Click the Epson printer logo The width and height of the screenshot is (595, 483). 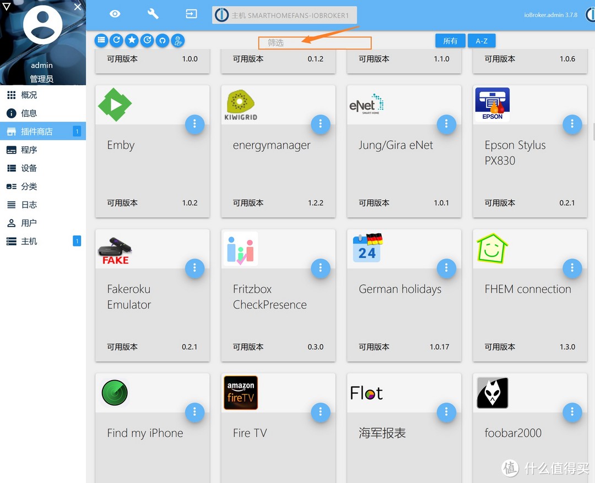(x=492, y=105)
